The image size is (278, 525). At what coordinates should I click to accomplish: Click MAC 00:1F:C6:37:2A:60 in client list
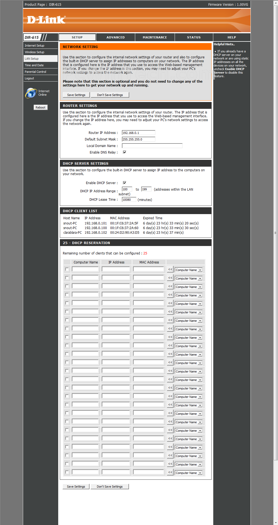coord(124,228)
